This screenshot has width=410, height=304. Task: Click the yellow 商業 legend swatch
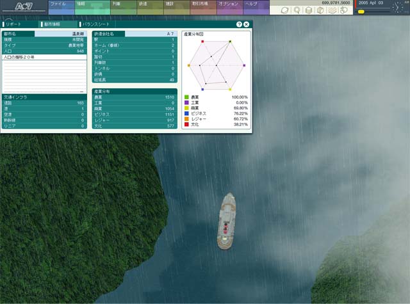pos(186,108)
